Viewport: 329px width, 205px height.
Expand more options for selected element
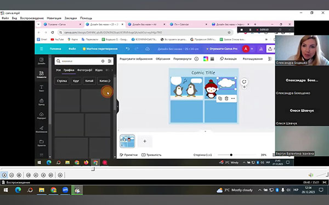[233, 98]
